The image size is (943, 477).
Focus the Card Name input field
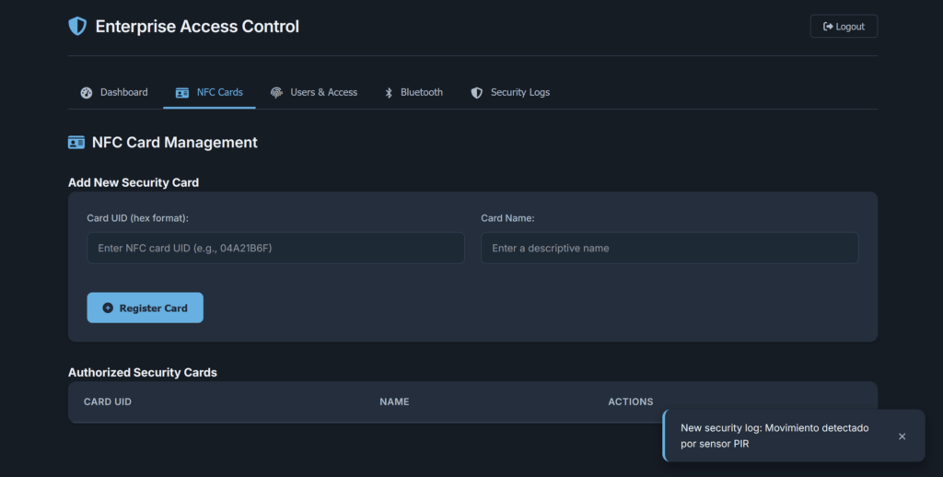(x=669, y=248)
